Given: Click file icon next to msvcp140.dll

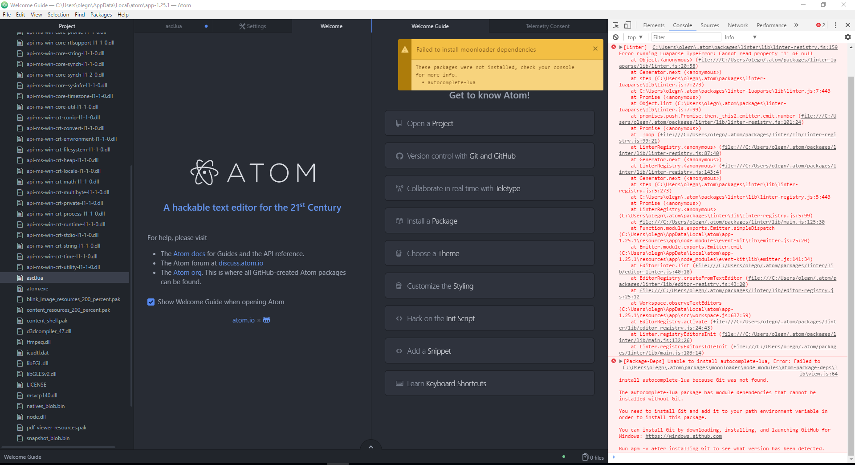Looking at the screenshot, I should (20, 396).
